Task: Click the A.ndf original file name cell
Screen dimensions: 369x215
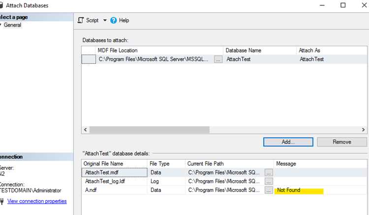Action: (x=115, y=190)
